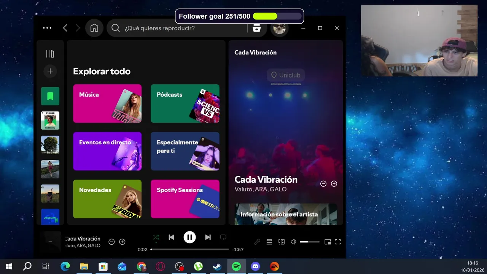Open Outlook from taskbar
This screenshot has width=487, height=274.
coord(122,266)
